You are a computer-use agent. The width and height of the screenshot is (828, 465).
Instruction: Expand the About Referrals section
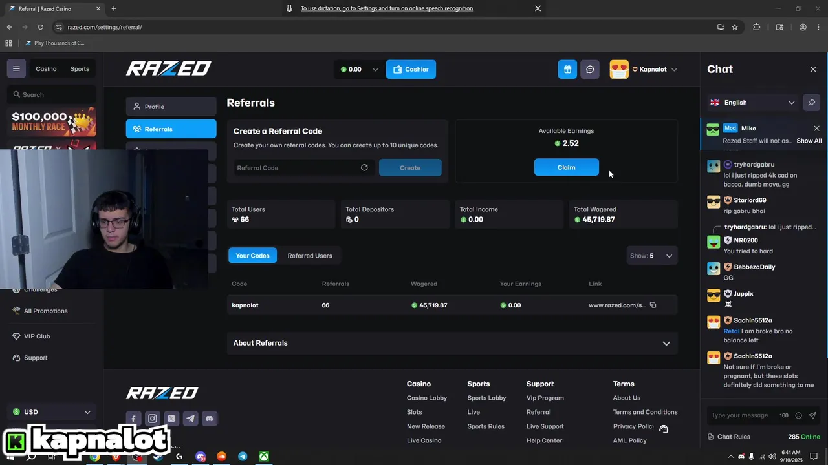pos(452,343)
